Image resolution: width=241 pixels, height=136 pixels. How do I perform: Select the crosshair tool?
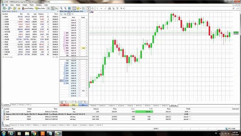pyautogui.click(x=93, y=8)
